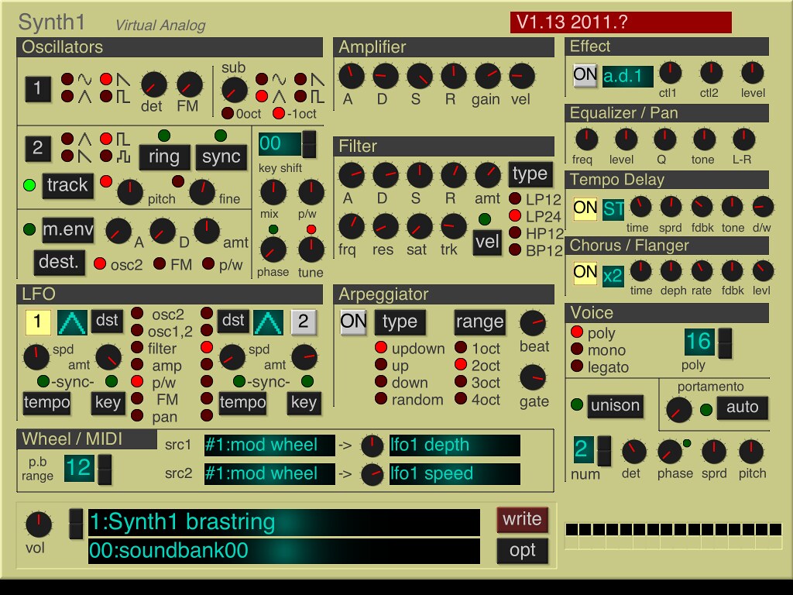Select the LP12 filter type
The height and width of the screenshot is (595, 793).
click(x=515, y=198)
